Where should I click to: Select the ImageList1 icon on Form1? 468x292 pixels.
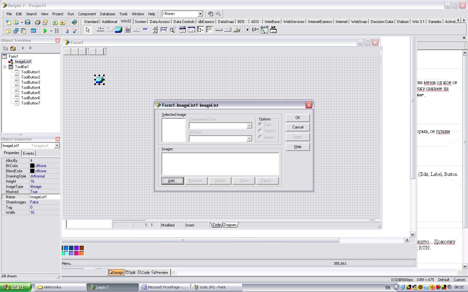(x=99, y=80)
